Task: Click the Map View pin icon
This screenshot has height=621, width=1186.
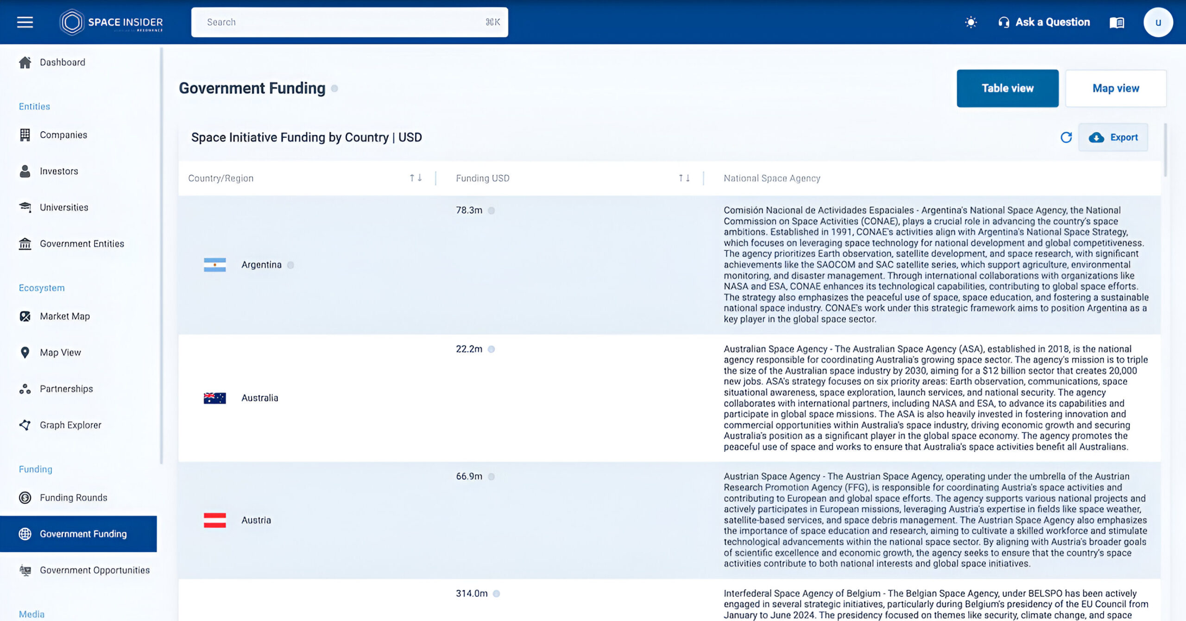Action: point(25,352)
